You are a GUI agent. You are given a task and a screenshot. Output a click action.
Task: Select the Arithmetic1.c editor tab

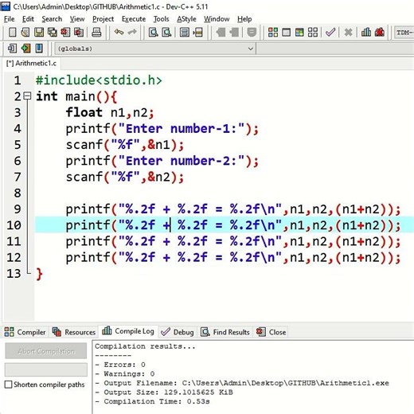[31, 63]
